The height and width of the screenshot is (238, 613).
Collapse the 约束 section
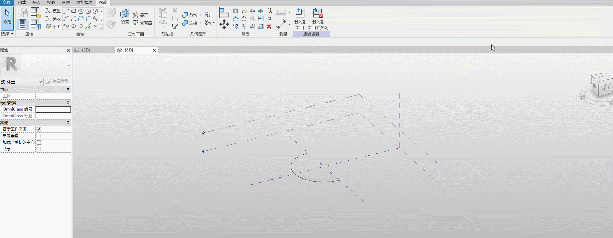(68, 89)
